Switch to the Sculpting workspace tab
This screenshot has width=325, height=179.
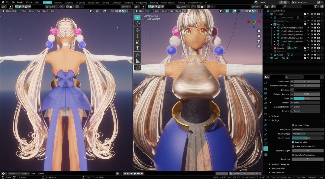click(69, 2)
